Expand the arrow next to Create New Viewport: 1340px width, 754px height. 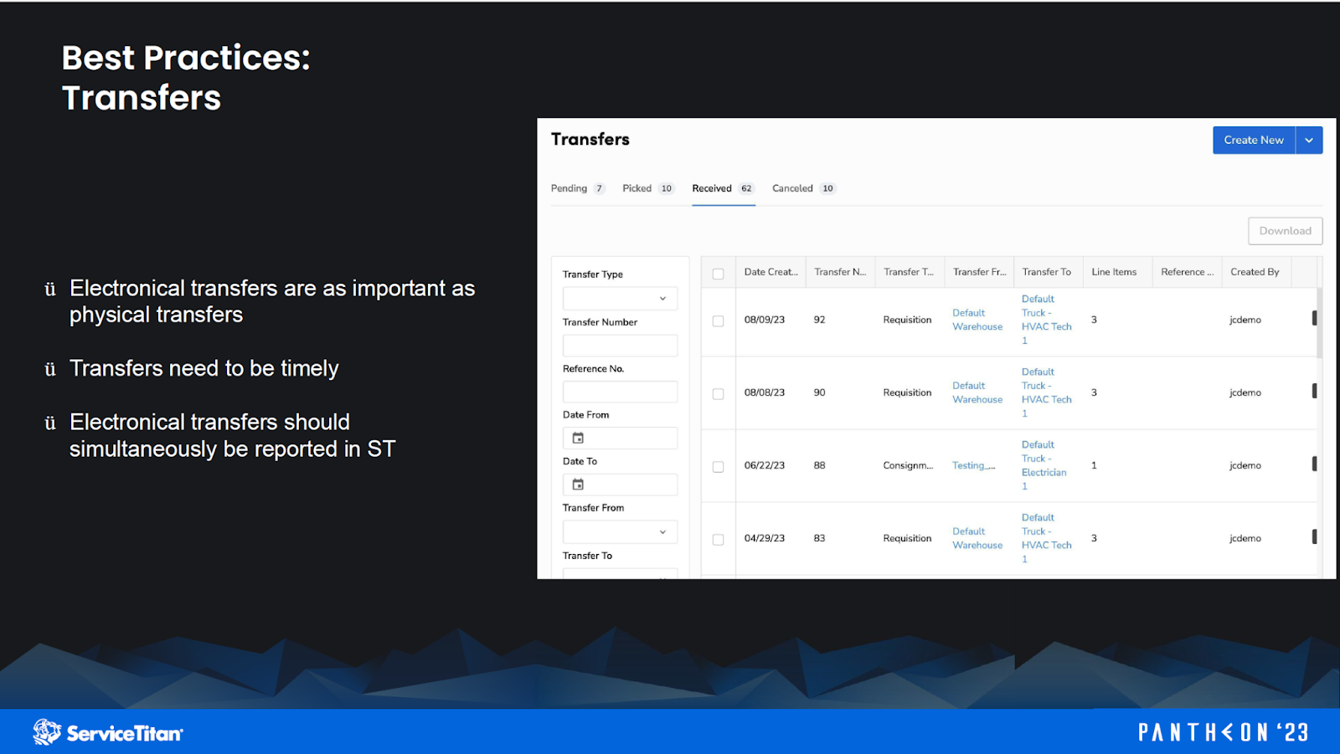pyautogui.click(x=1309, y=140)
